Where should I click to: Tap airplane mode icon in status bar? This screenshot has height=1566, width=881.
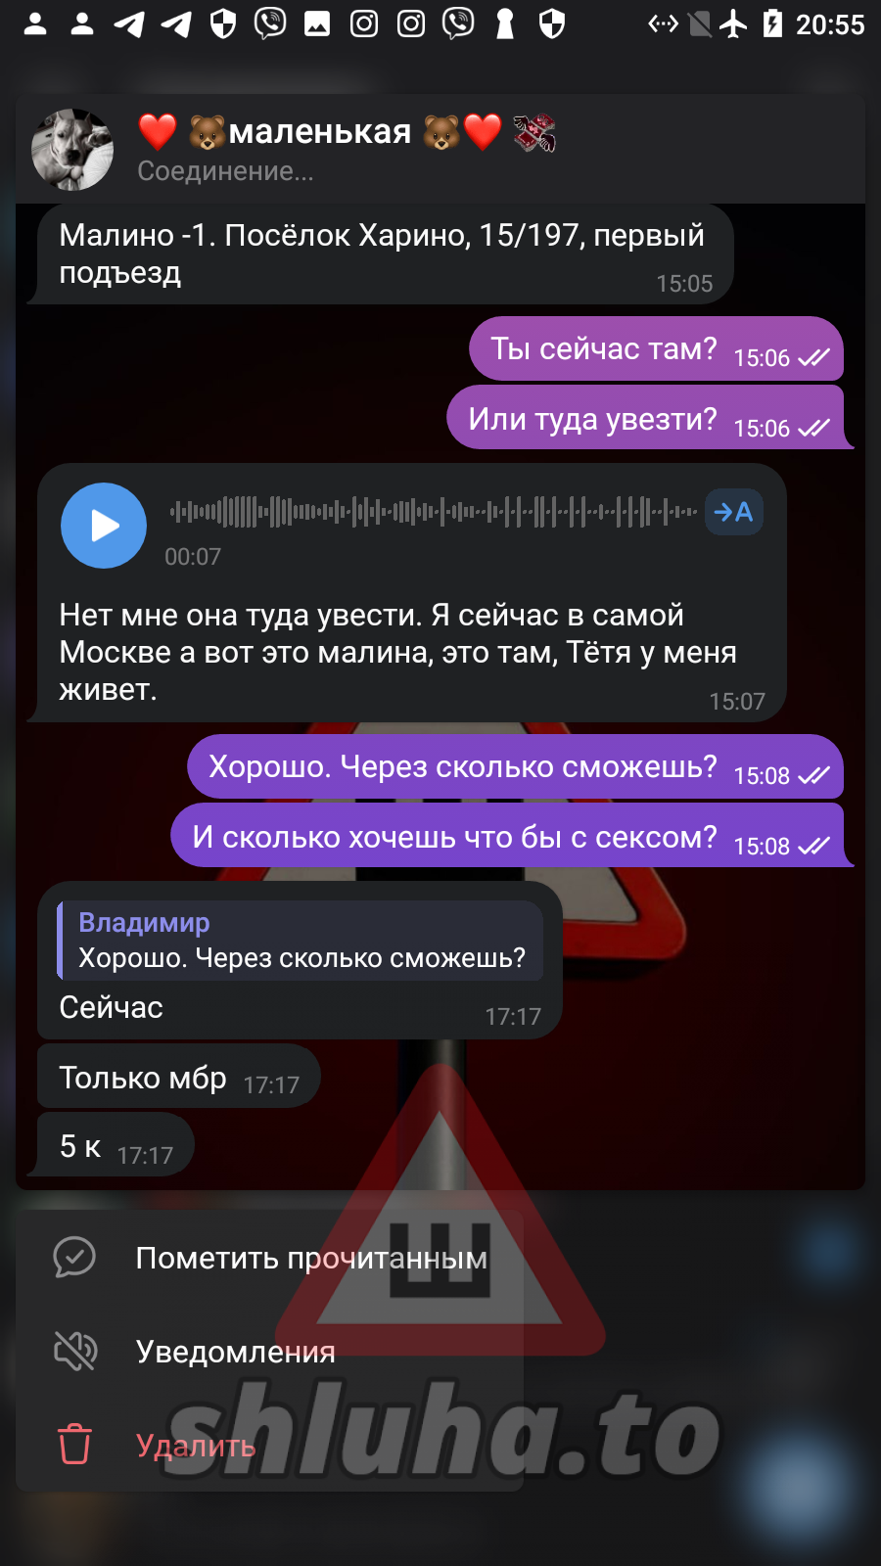(x=733, y=23)
